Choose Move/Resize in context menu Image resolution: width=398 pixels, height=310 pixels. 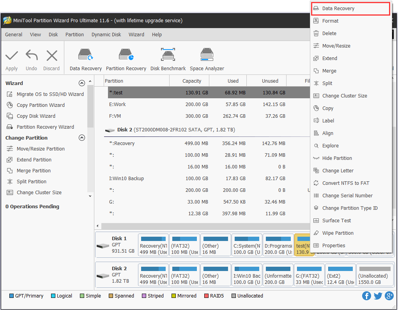[x=350, y=46]
